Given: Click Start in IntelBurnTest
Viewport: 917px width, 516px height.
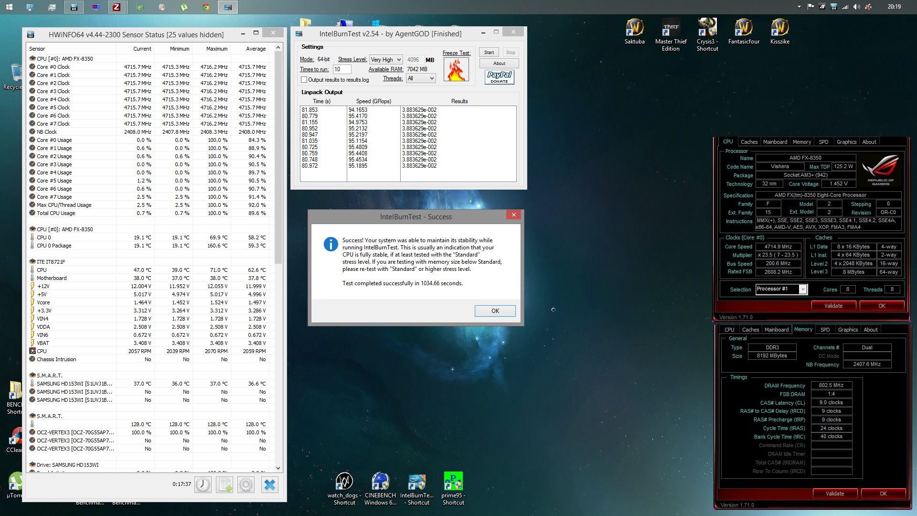Looking at the screenshot, I should coord(489,53).
